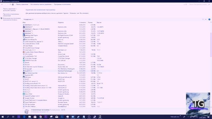The height and width of the screenshot is (119, 212).
Task: Select the Far Cry 3 row
Action: coord(67,90)
